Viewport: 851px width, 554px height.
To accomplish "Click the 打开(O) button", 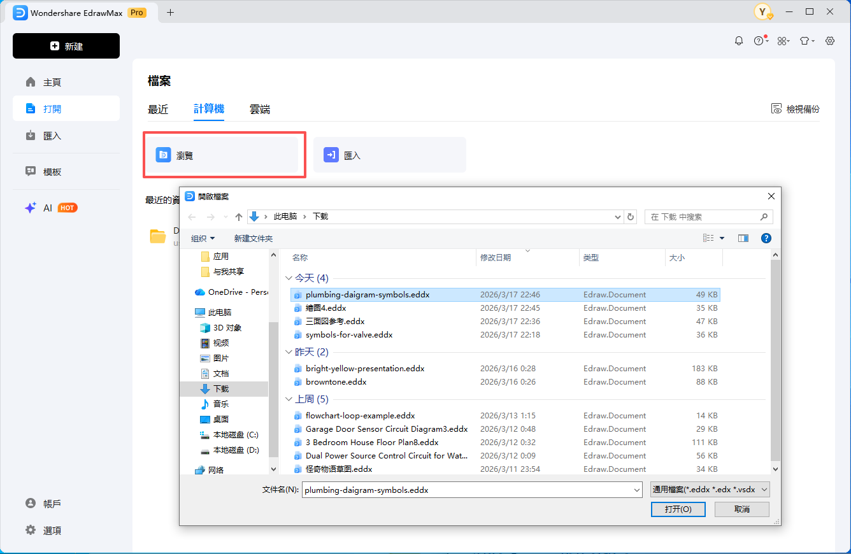I will pos(678,509).
